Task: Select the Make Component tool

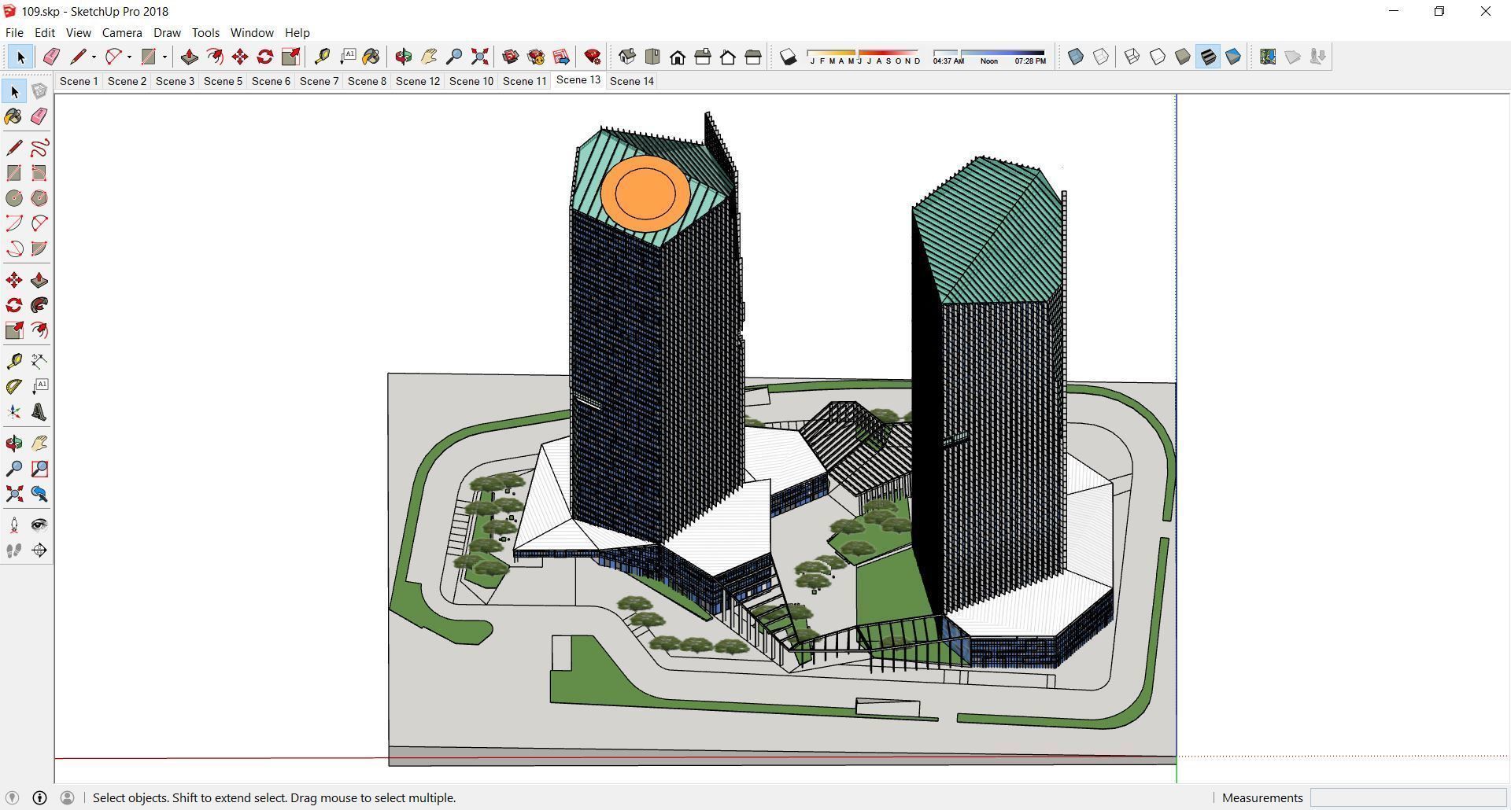Action: (39, 91)
